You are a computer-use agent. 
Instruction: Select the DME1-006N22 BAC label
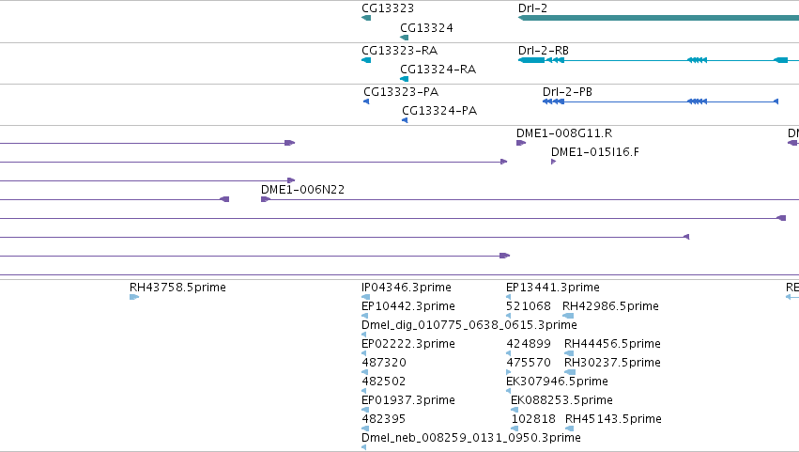(x=302, y=190)
